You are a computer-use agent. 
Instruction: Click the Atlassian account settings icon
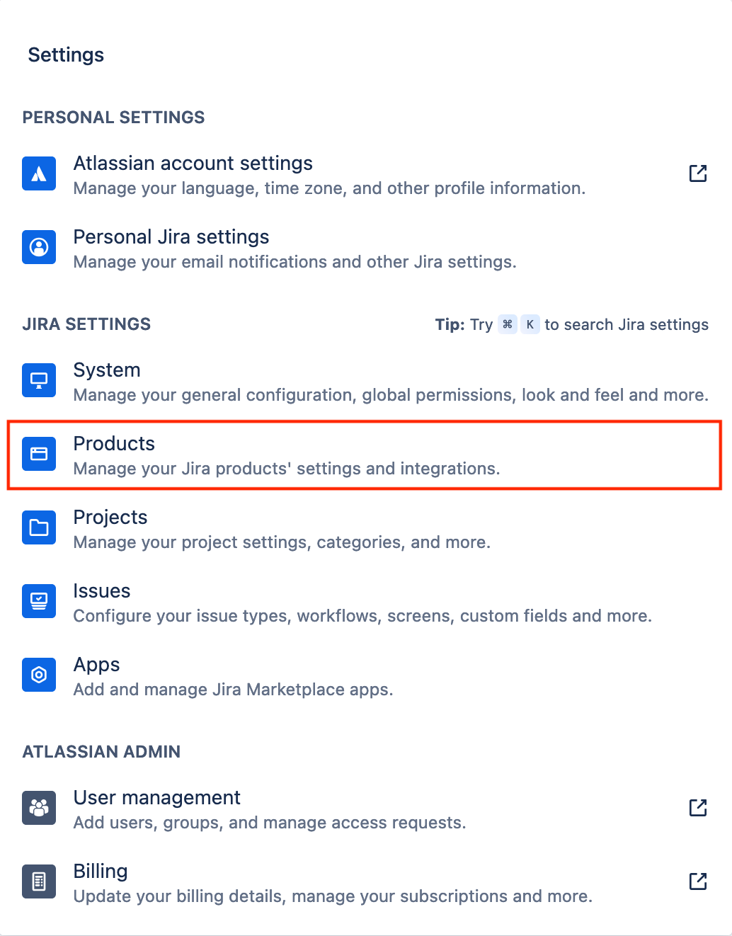pyautogui.click(x=38, y=173)
